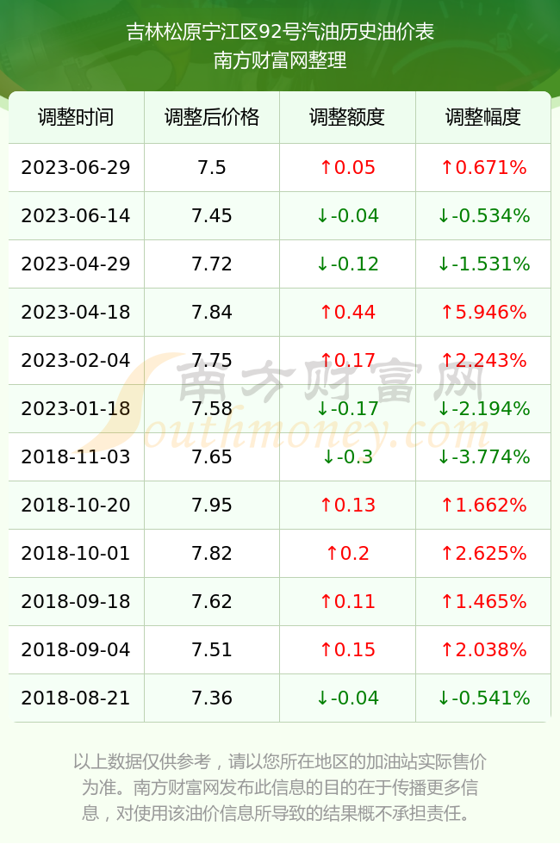Select the ↑2.038% percentage cell
This screenshot has width=560, height=844.
point(483,649)
